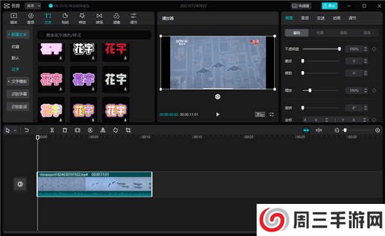Expand the 新建文本 section
The height and width of the screenshot is (236, 385).
(x=18, y=35)
